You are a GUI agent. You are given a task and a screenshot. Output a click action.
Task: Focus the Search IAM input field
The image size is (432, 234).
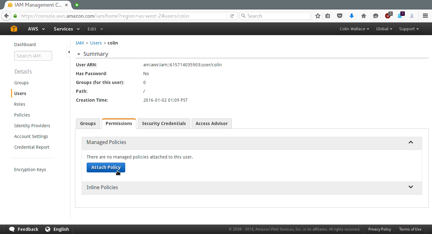33,56
